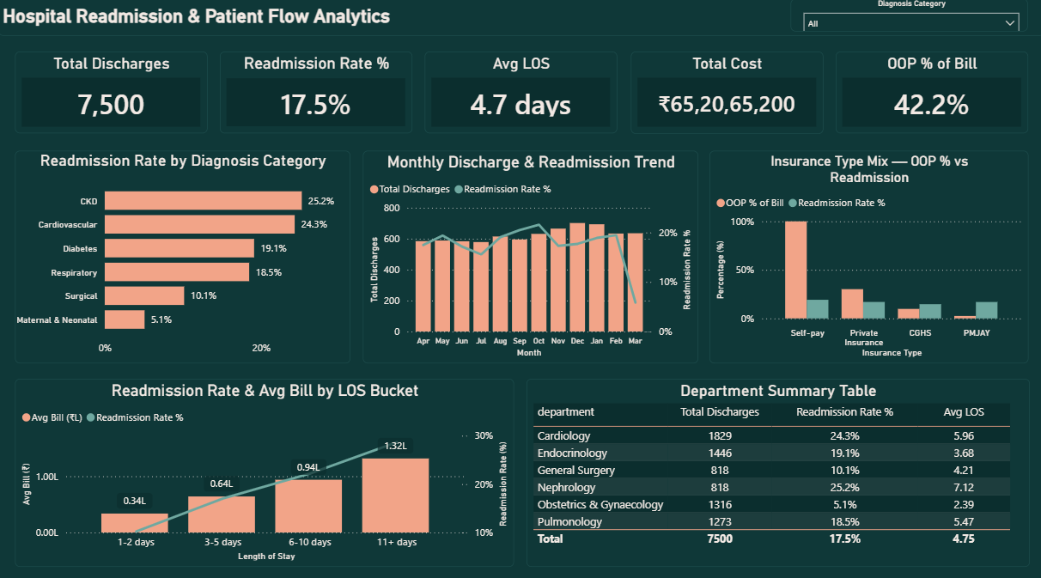Screen dimensions: 1041x578
Task: Click the Dec column in the monthly trend chart
Action: click(577, 277)
